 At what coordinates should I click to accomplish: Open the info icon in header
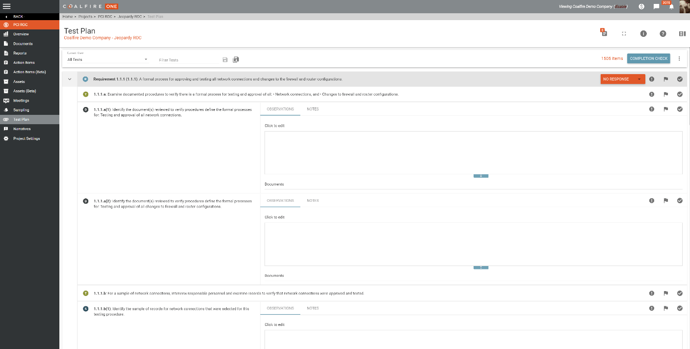point(643,34)
